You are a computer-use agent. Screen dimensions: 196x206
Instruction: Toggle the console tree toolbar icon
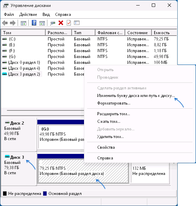tap(24, 23)
